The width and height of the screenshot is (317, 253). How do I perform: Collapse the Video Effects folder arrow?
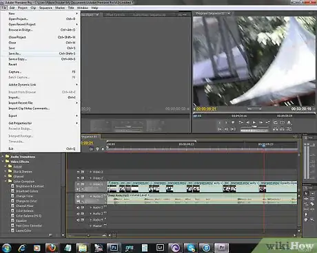3,162
